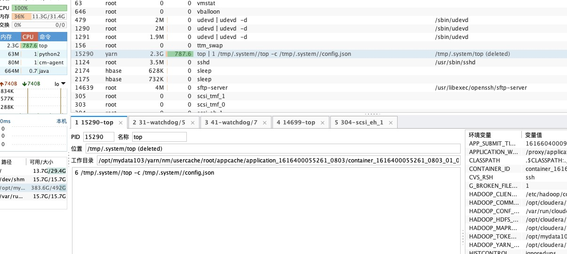Select the CVS_RSH environment variable row
This screenshot has width=567, height=254.
tap(516, 177)
